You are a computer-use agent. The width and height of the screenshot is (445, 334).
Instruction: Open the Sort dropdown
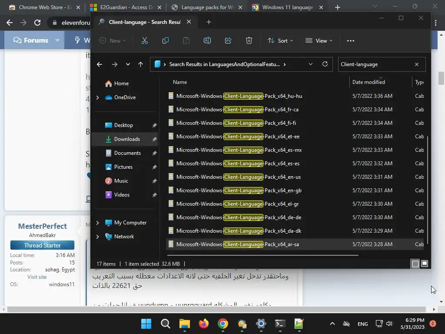pos(280,40)
